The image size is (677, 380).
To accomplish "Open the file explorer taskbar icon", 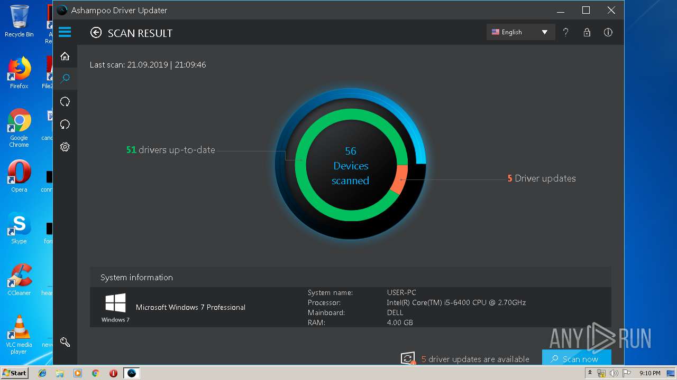I will (60, 373).
